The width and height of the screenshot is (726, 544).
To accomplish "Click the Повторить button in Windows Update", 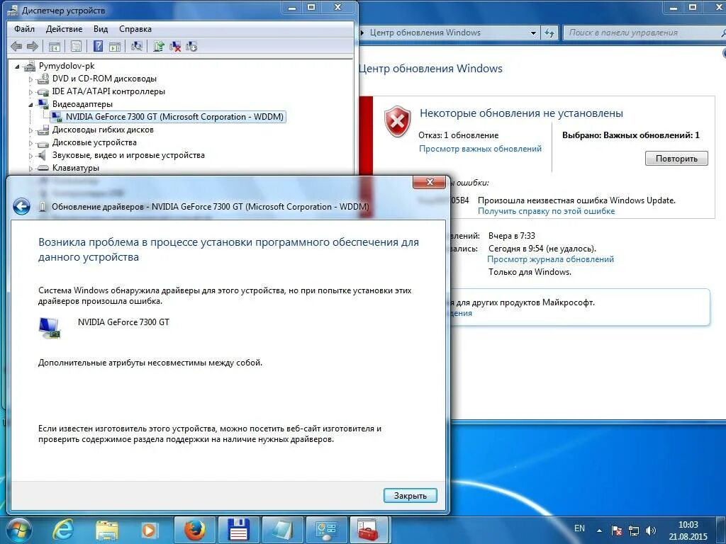I will pos(676,158).
